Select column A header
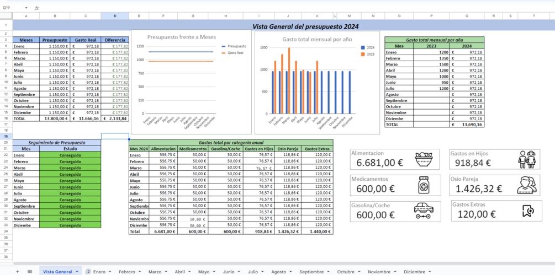555x275 pixels. coord(26,16)
